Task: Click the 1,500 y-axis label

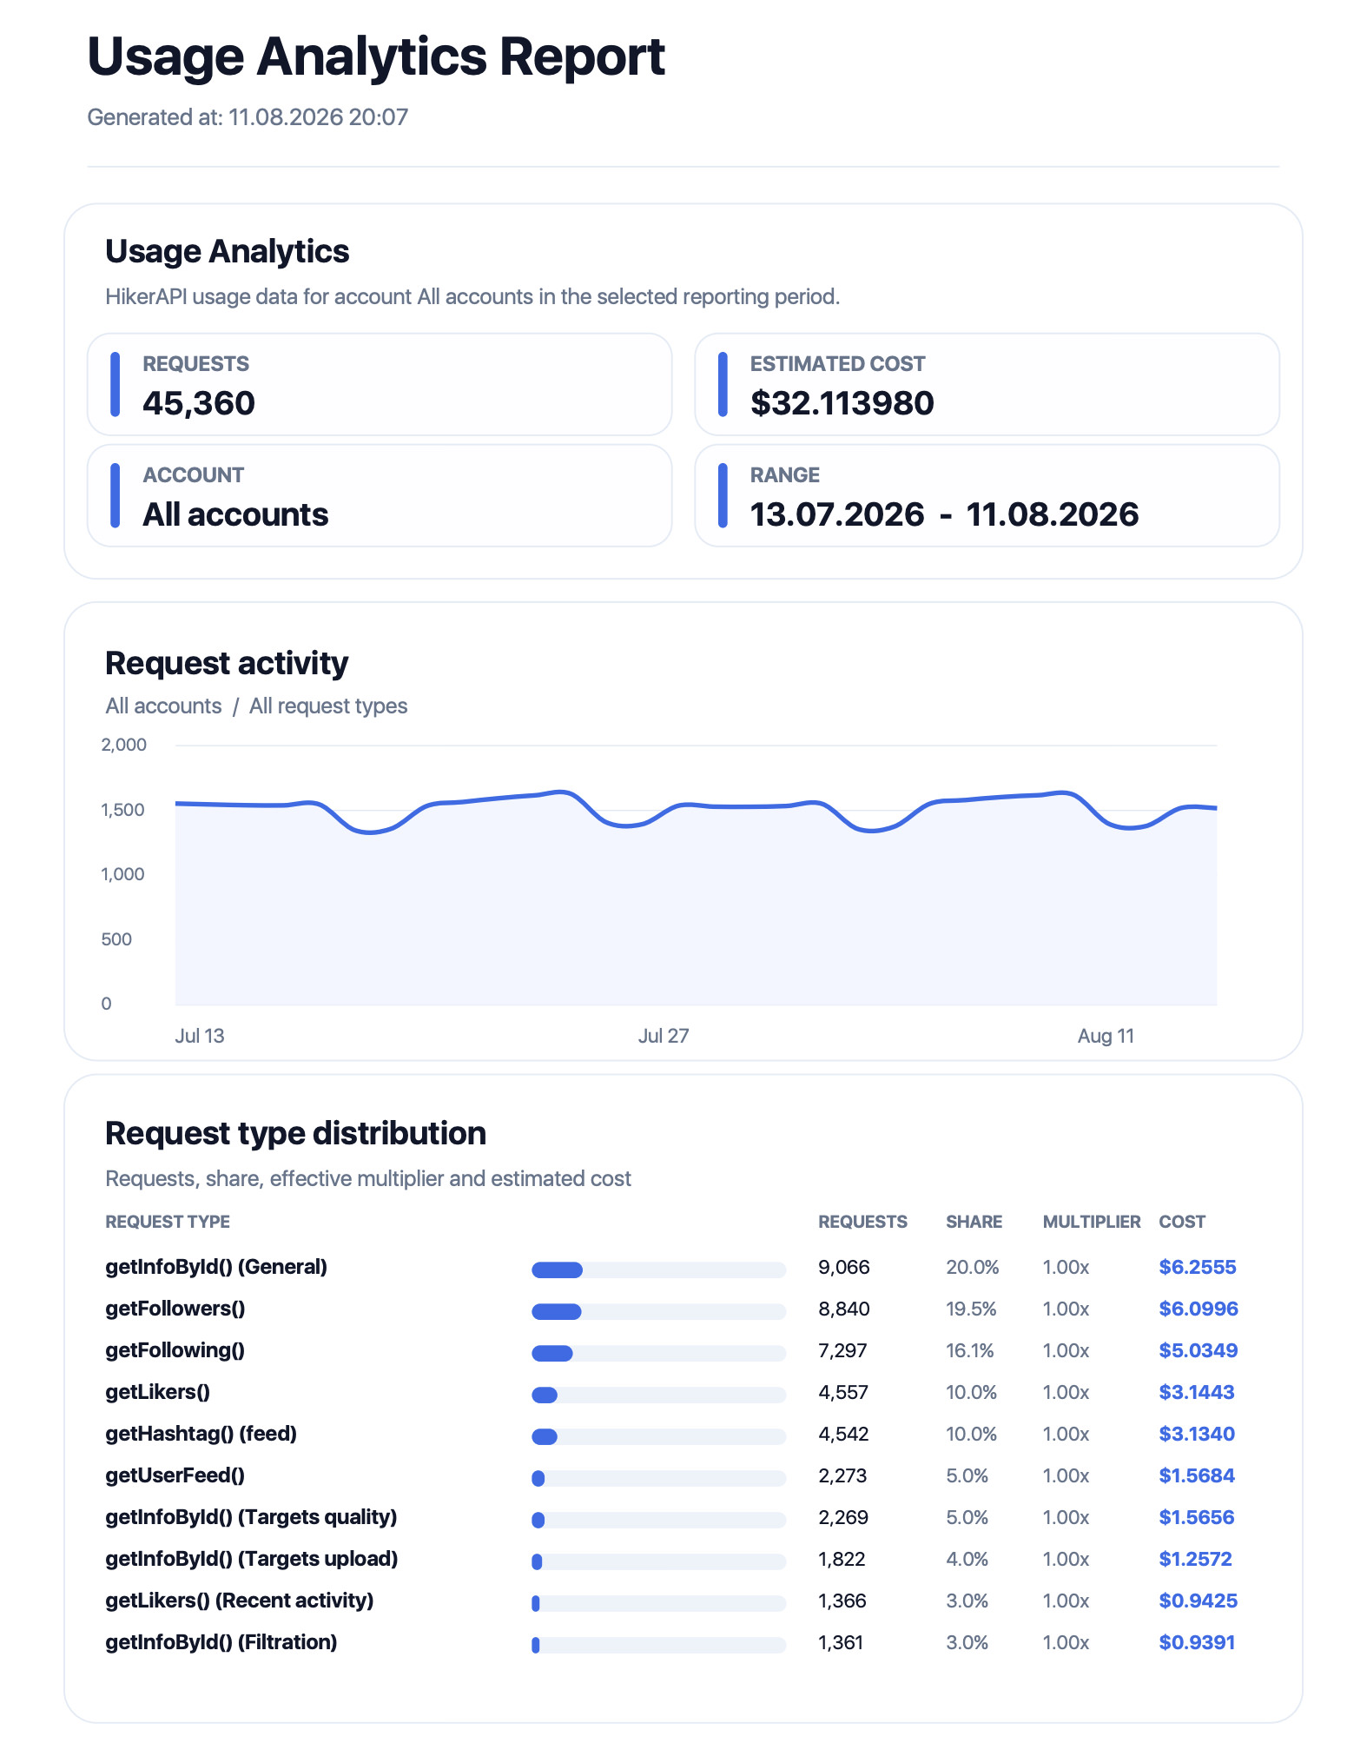Action: 123,810
